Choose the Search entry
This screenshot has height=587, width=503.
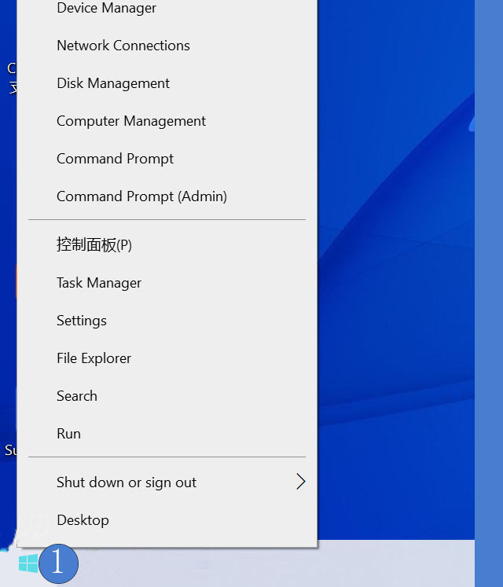tap(167, 396)
